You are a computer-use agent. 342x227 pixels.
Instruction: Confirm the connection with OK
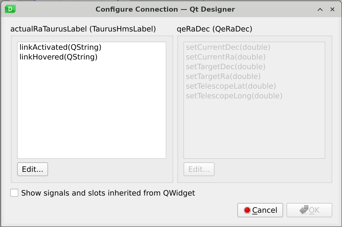[x=309, y=210]
